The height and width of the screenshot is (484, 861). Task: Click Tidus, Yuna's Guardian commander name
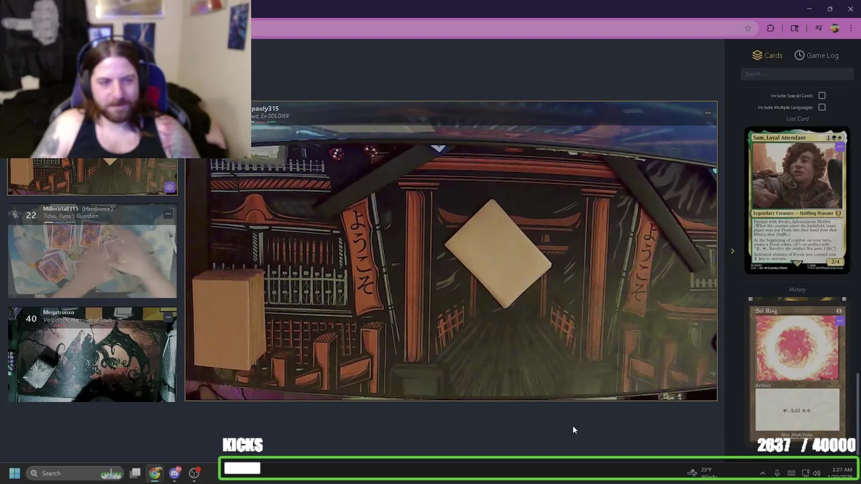tap(71, 216)
